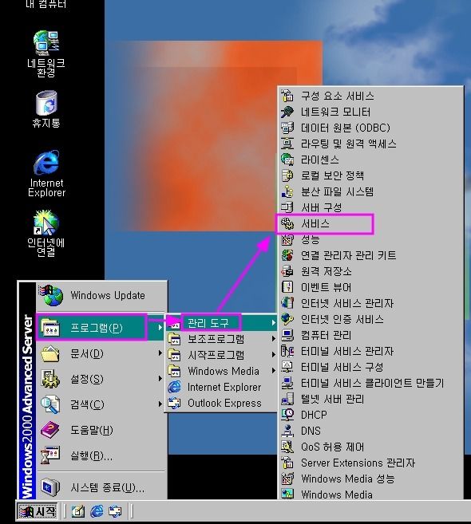Viewport: 471px width, 524px height.
Task: Click the 네트워크 모니터 icon
Action: [x=287, y=112]
